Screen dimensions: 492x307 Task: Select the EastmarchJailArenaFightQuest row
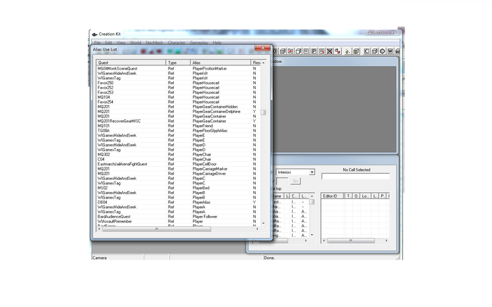[178, 164]
